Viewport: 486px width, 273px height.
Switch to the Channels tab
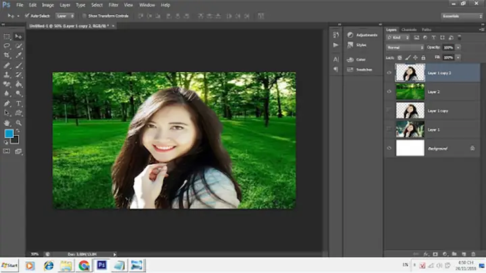(x=409, y=30)
